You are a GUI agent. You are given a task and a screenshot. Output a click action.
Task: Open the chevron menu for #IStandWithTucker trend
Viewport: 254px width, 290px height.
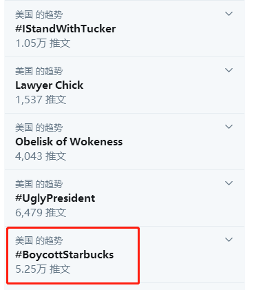(x=229, y=14)
